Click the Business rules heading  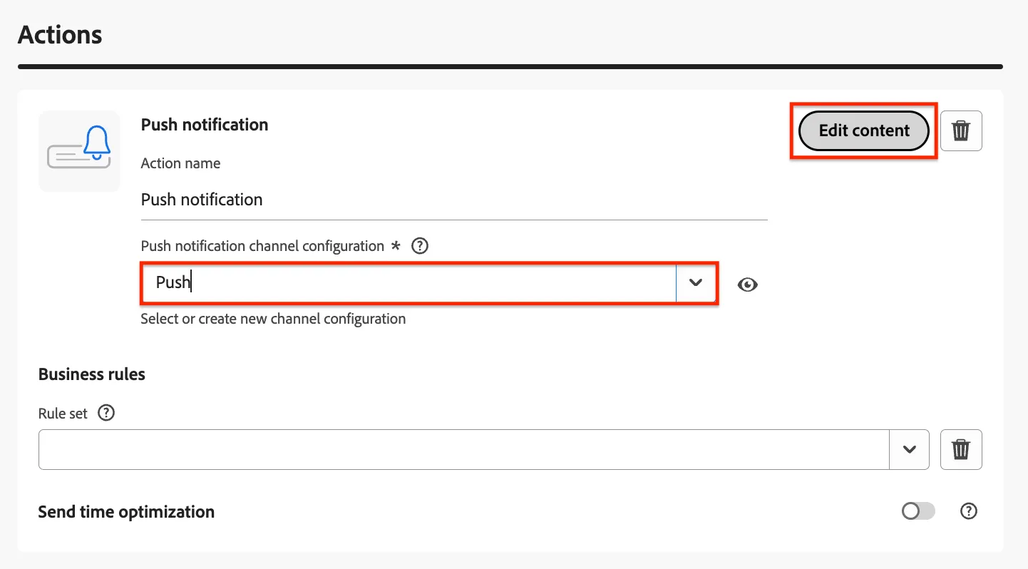(x=92, y=374)
